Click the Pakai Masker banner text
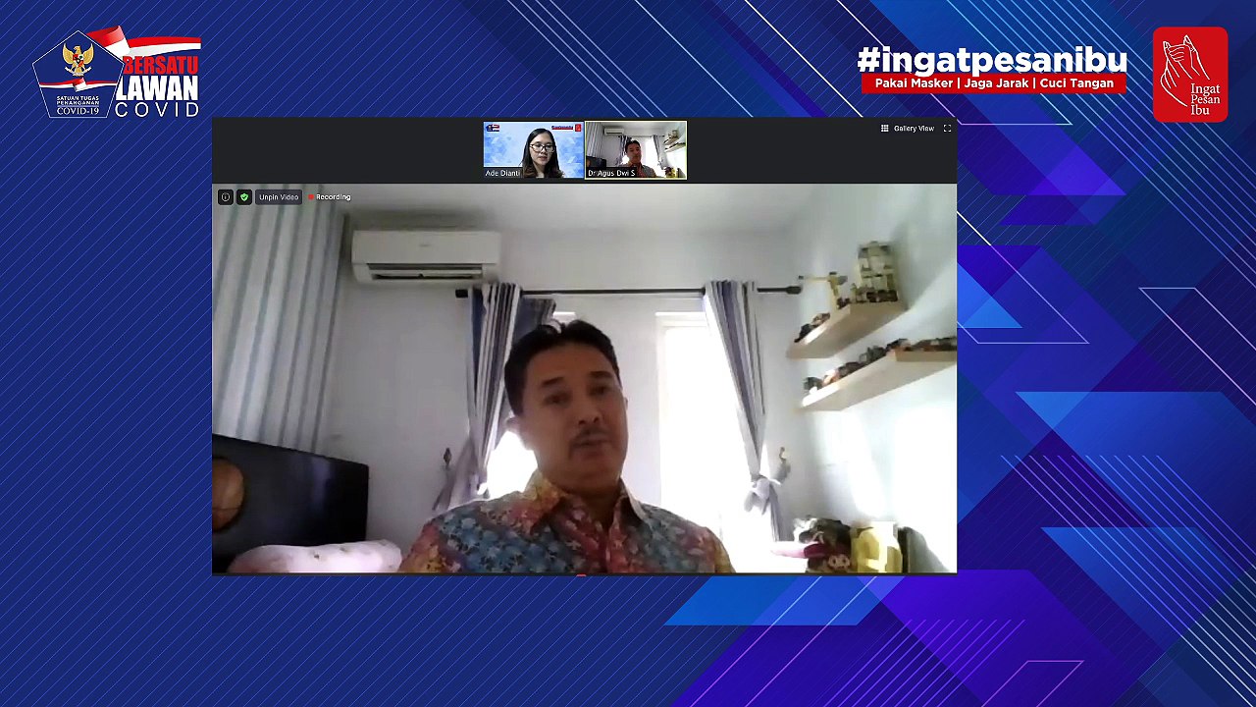 pyautogui.click(x=994, y=83)
